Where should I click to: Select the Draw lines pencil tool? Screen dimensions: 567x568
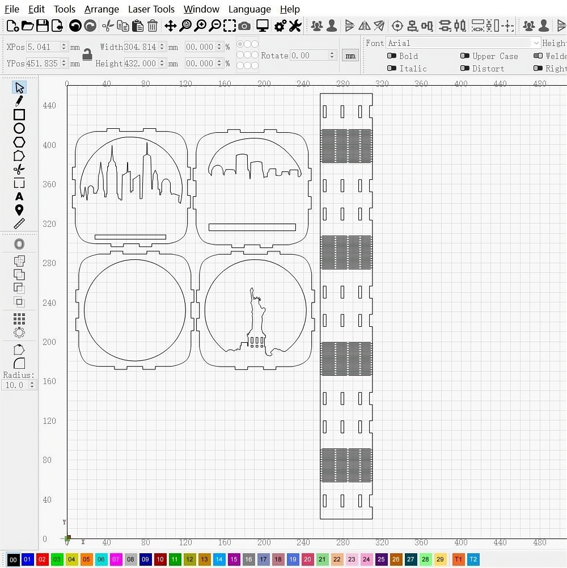(19, 100)
